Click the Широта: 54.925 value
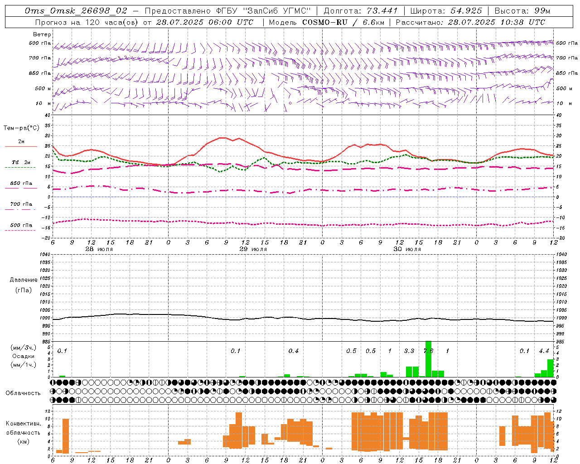Viewport: 580px width, 464px height. pos(446,11)
